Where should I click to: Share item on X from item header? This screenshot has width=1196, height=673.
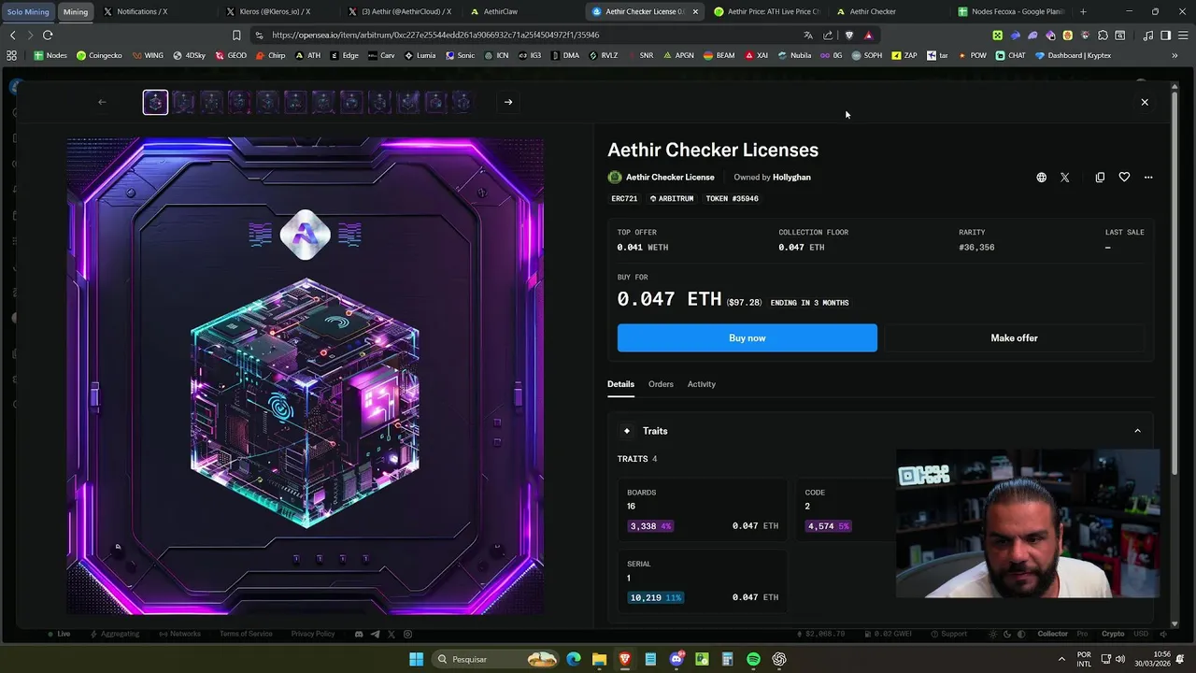[x=1064, y=177]
